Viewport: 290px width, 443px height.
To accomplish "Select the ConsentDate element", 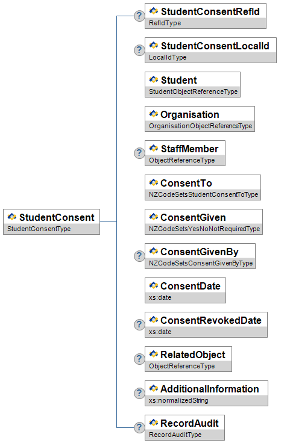I will coord(185,291).
